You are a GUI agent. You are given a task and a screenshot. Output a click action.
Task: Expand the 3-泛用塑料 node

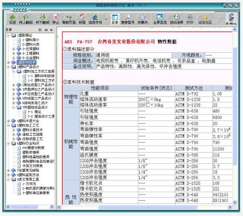pyautogui.click(x=14, y=49)
